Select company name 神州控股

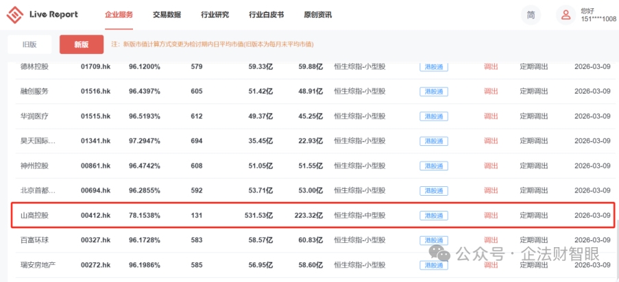coord(34,166)
